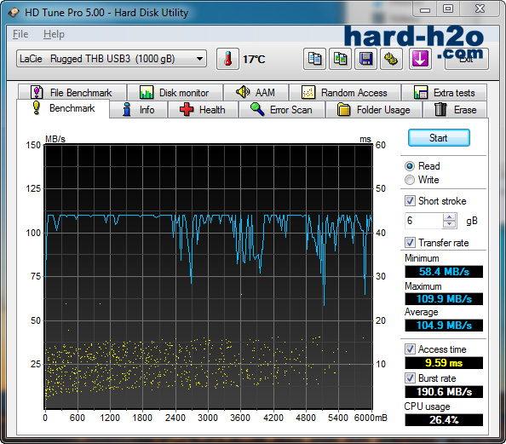Copy info text to clipboard icon
Viewport: 506px width, 444px height.
point(314,59)
